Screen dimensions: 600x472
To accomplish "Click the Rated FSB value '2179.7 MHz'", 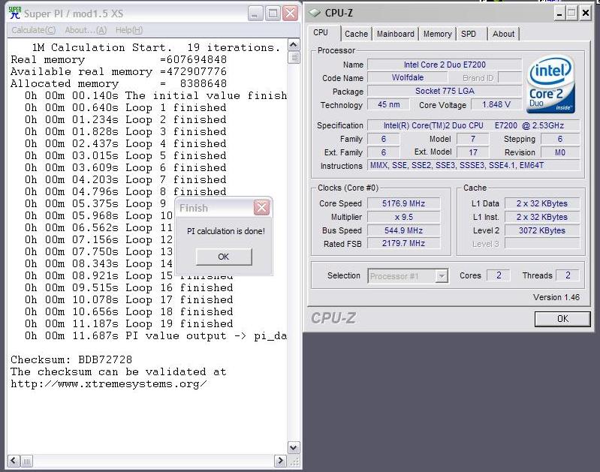I will [404, 243].
